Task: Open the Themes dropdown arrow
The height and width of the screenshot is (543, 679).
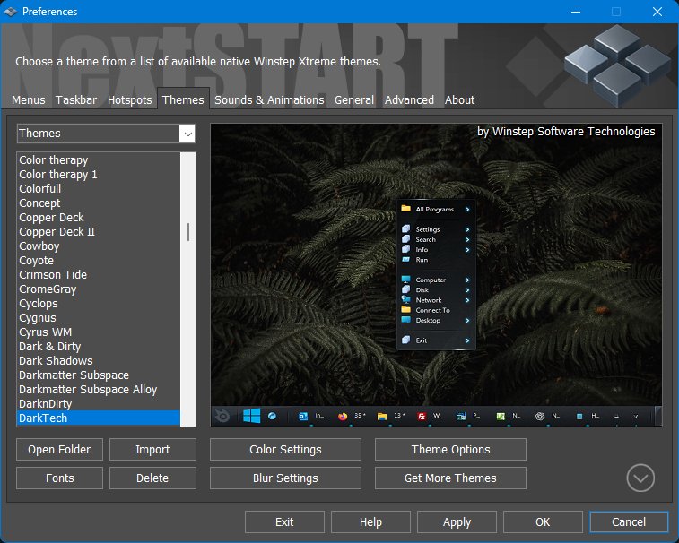Action: pos(187,134)
